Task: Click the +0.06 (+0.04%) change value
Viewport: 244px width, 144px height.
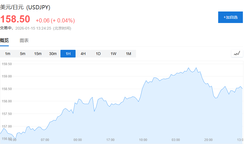Action: (55, 20)
